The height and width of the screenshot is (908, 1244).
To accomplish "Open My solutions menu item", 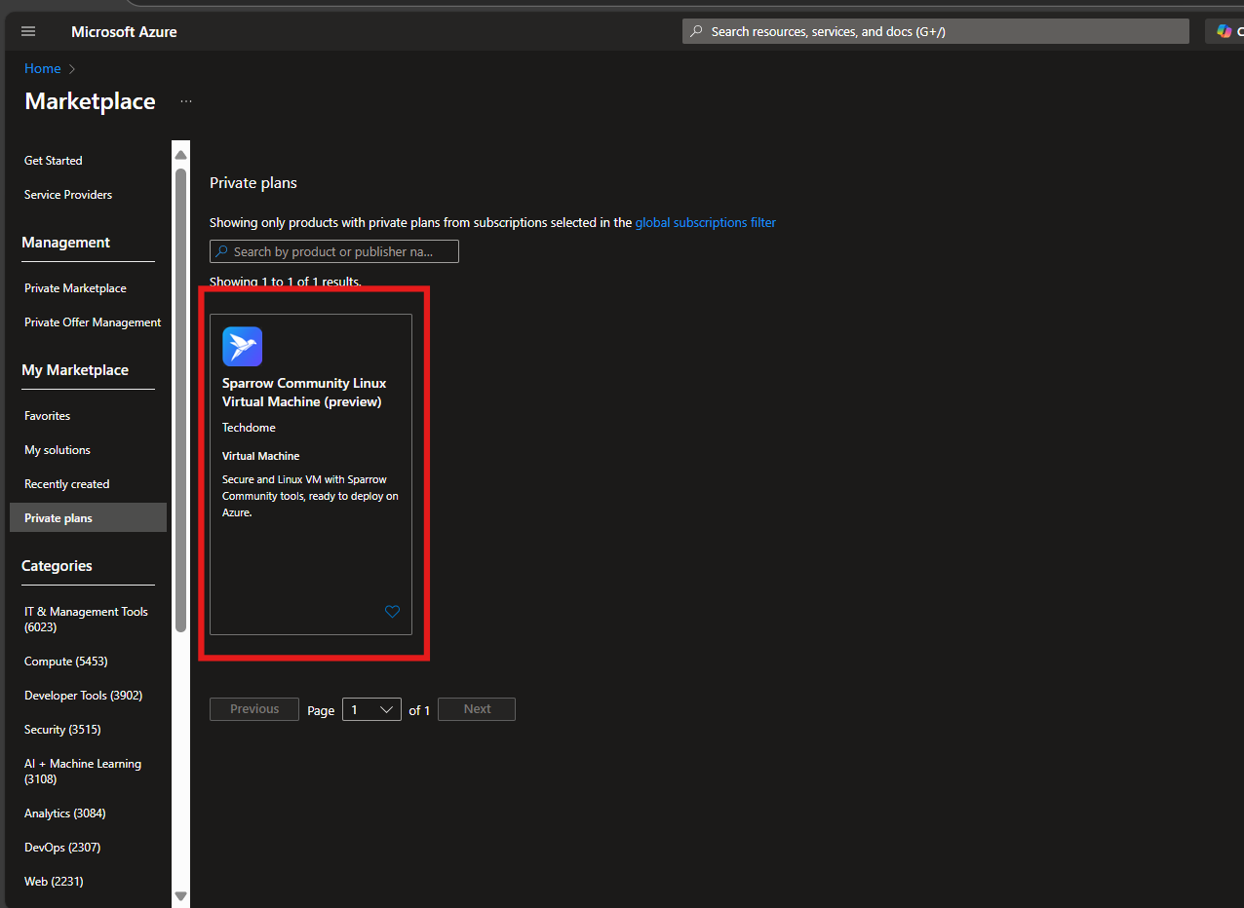I will [x=58, y=450].
